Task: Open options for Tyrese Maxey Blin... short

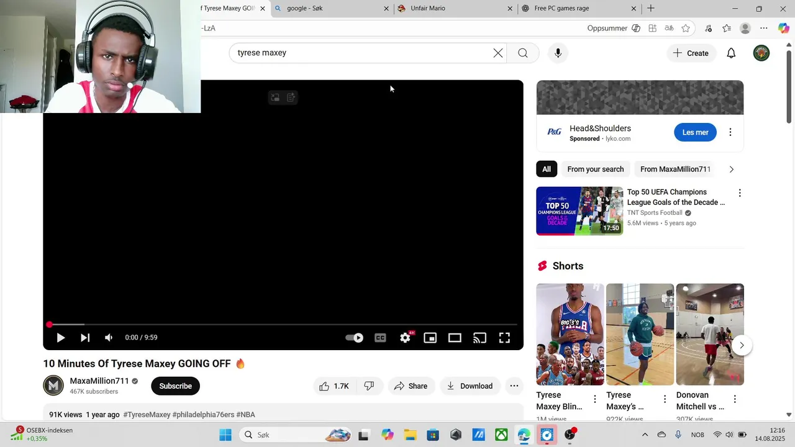Action: click(x=595, y=399)
